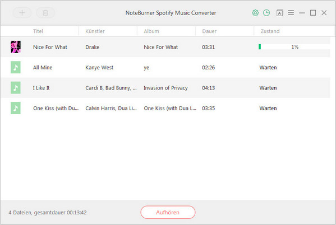Click Warten status for All Mine
This screenshot has width=336, height=225.
(x=268, y=67)
